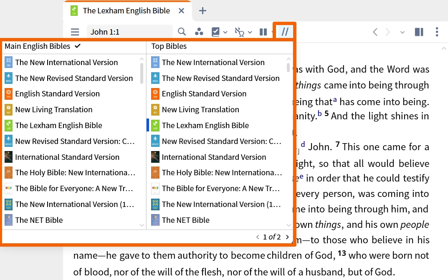This screenshot has height=280, width=448.
Task: Open The Bible for Everyone in Top Bibles
Action: pos(217,188)
